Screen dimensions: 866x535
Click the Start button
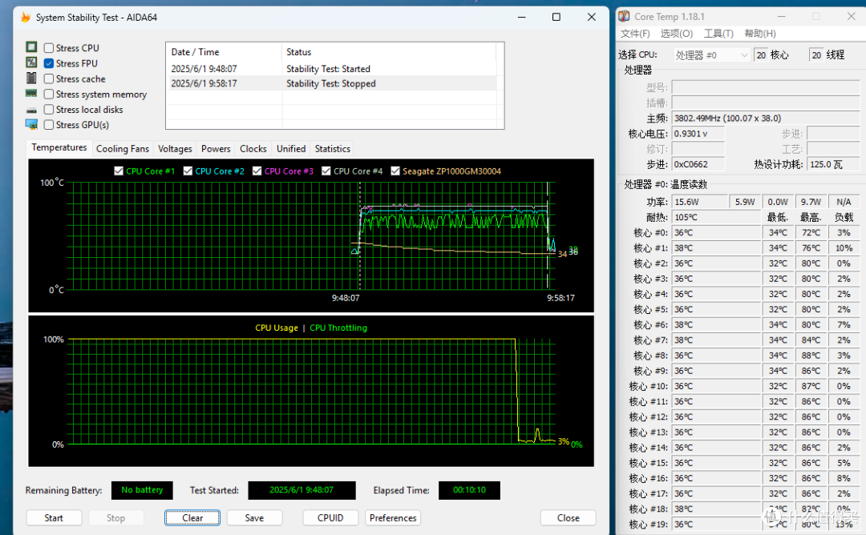click(x=54, y=518)
